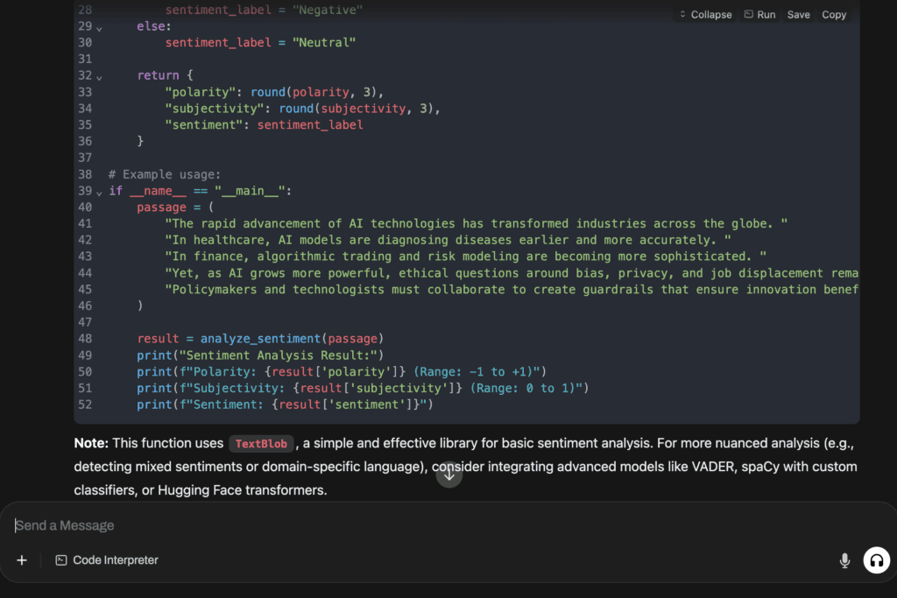Click the 'passage = (' line
Viewport: 897px width, 598px height.
pyautogui.click(x=175, y=207)
